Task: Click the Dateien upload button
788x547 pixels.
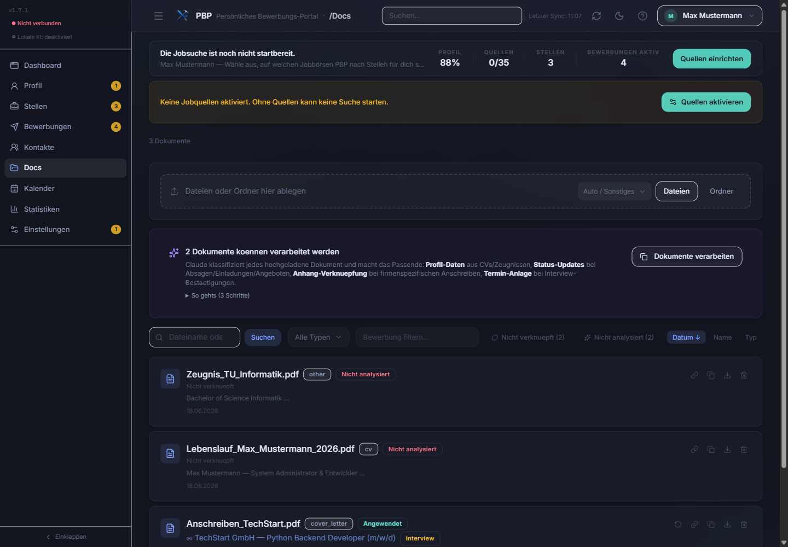Action: [x=676, y=191]
